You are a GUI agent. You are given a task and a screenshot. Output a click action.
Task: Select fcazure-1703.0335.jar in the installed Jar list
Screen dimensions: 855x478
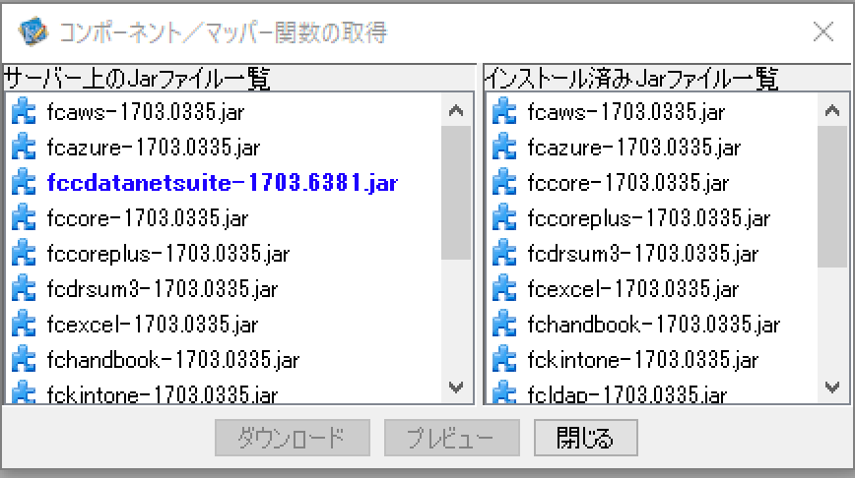[634, 148]
